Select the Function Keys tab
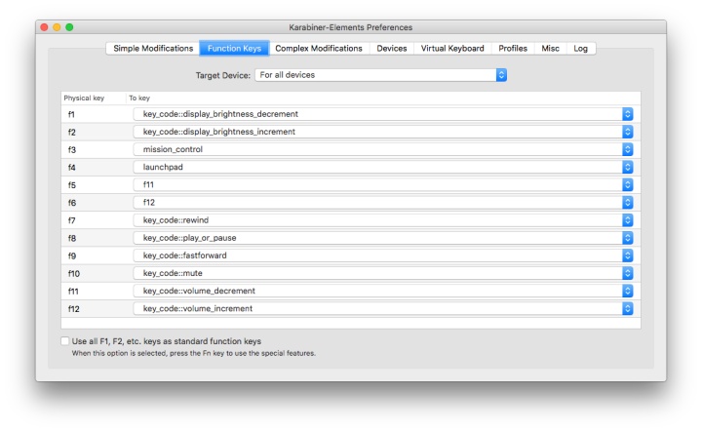 click(x=234, y=49)
